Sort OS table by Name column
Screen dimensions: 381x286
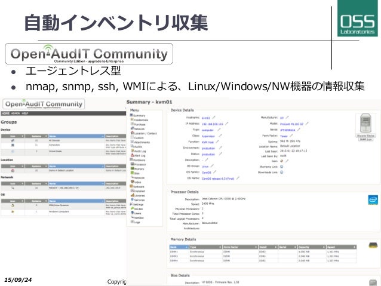(x=76, y=201)
